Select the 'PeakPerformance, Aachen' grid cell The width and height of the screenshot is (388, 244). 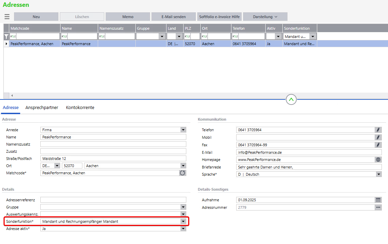[x=35, y=44]
